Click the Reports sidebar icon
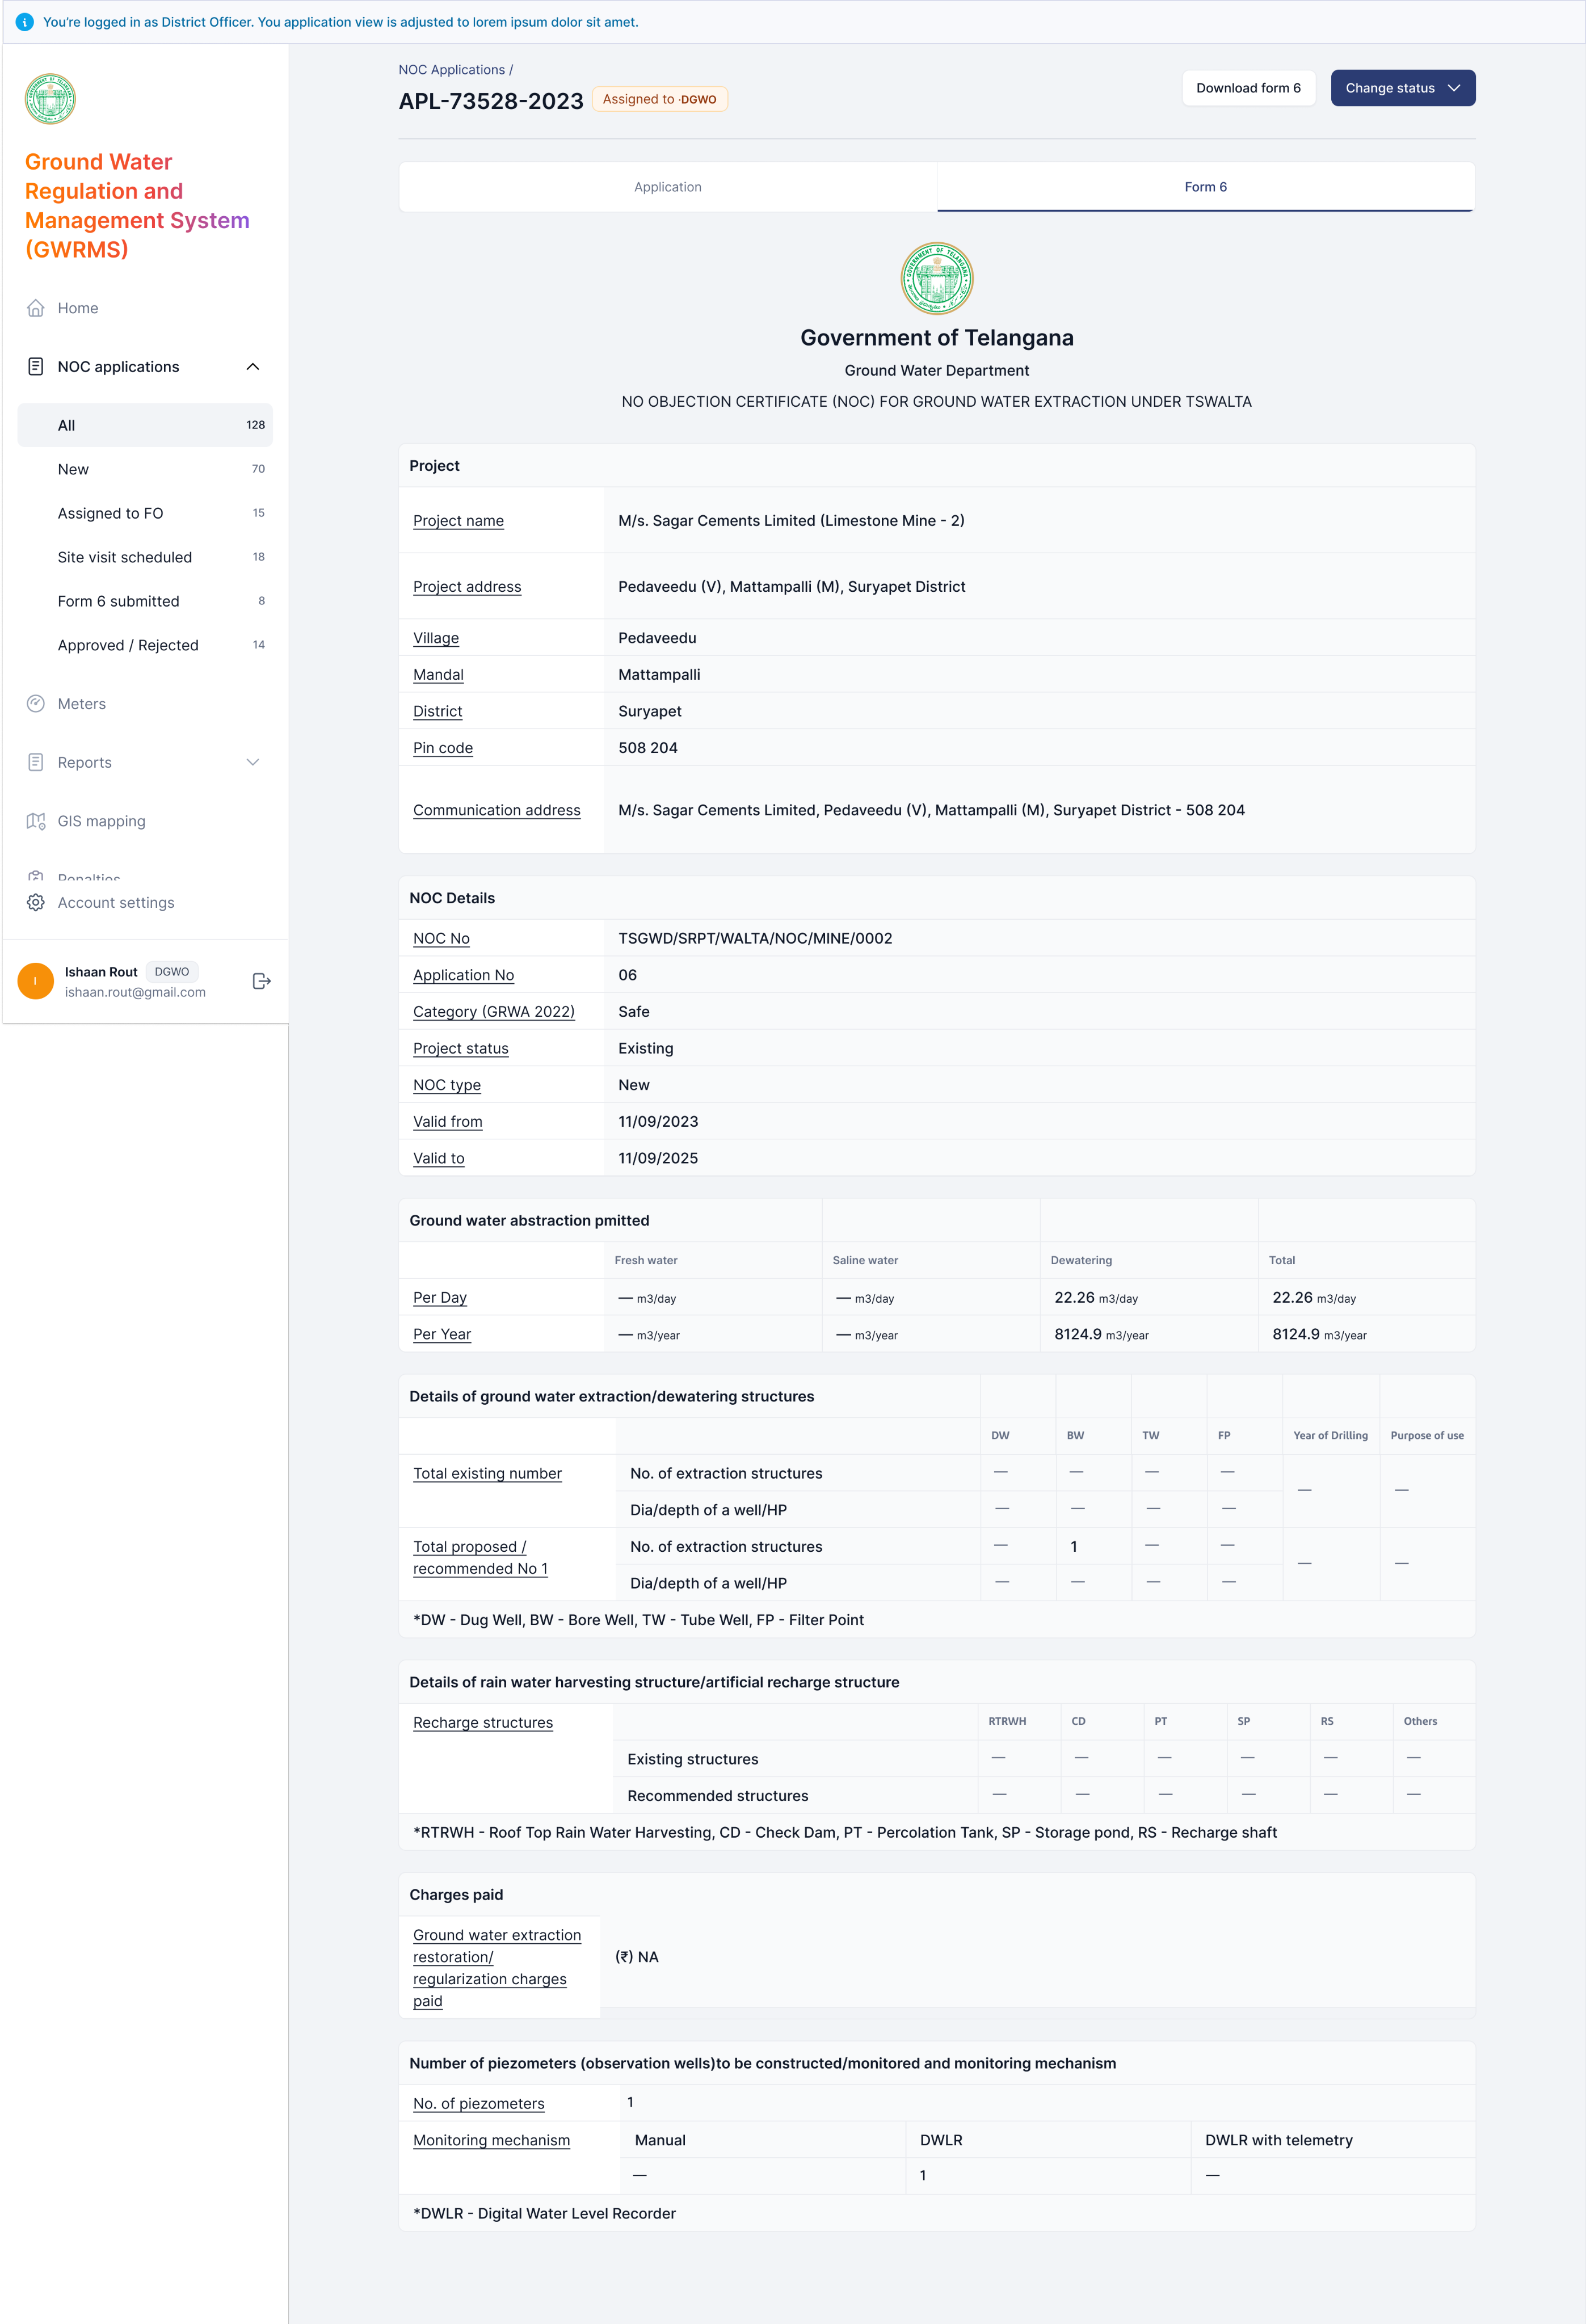Screen dimensions: 1586x2324 click(36, 762)
